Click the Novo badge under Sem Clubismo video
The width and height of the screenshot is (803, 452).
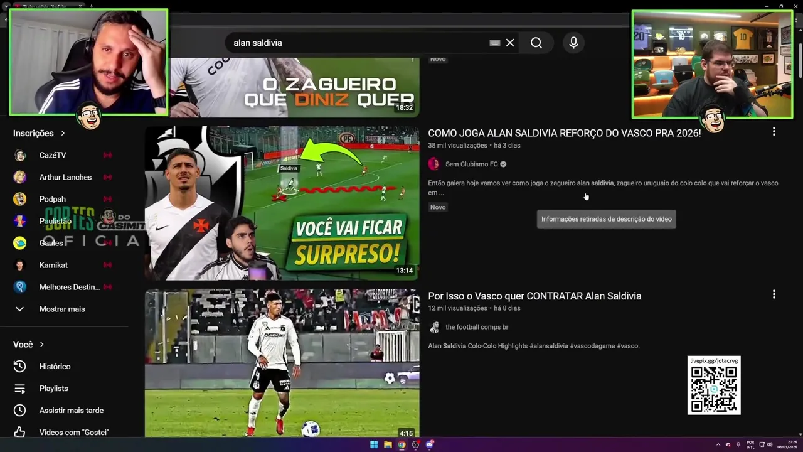(x=438, y=207)
